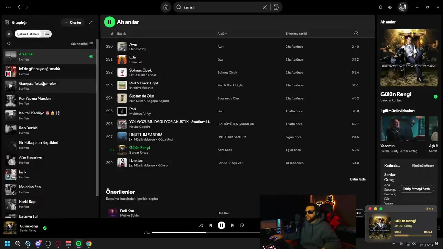Image resolution: width=443 pixels, height=249 pixels.
Task: Open the hulk playlist
Action: [x=50, y=174]
